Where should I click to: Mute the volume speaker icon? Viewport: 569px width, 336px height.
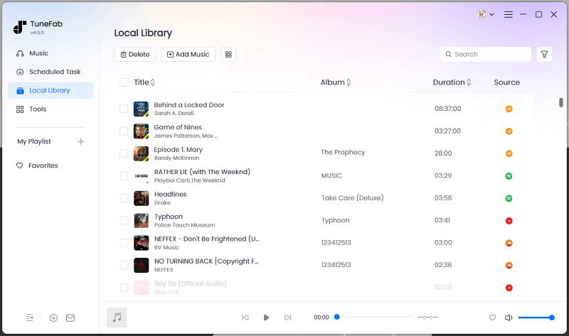click(x=509, y=318)
